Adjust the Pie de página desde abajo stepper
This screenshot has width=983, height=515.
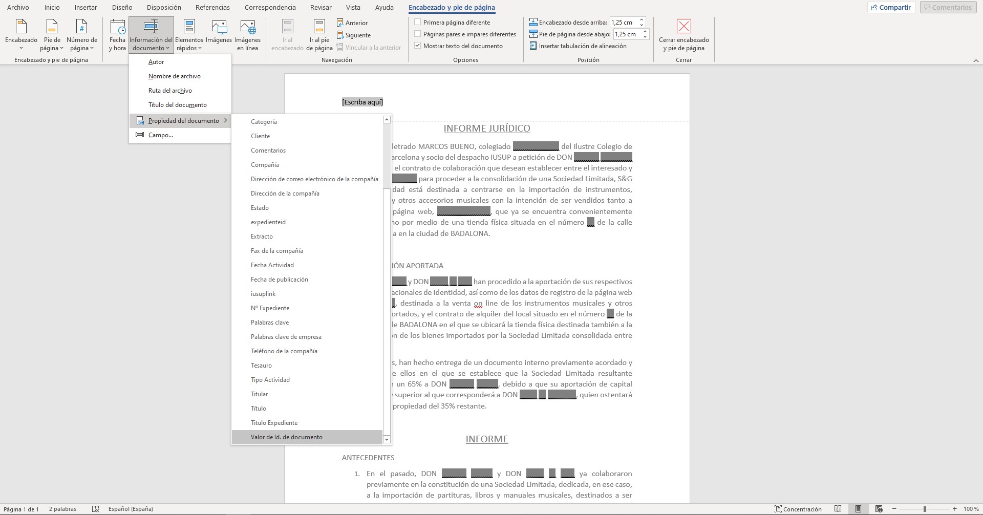pos(645,34)
